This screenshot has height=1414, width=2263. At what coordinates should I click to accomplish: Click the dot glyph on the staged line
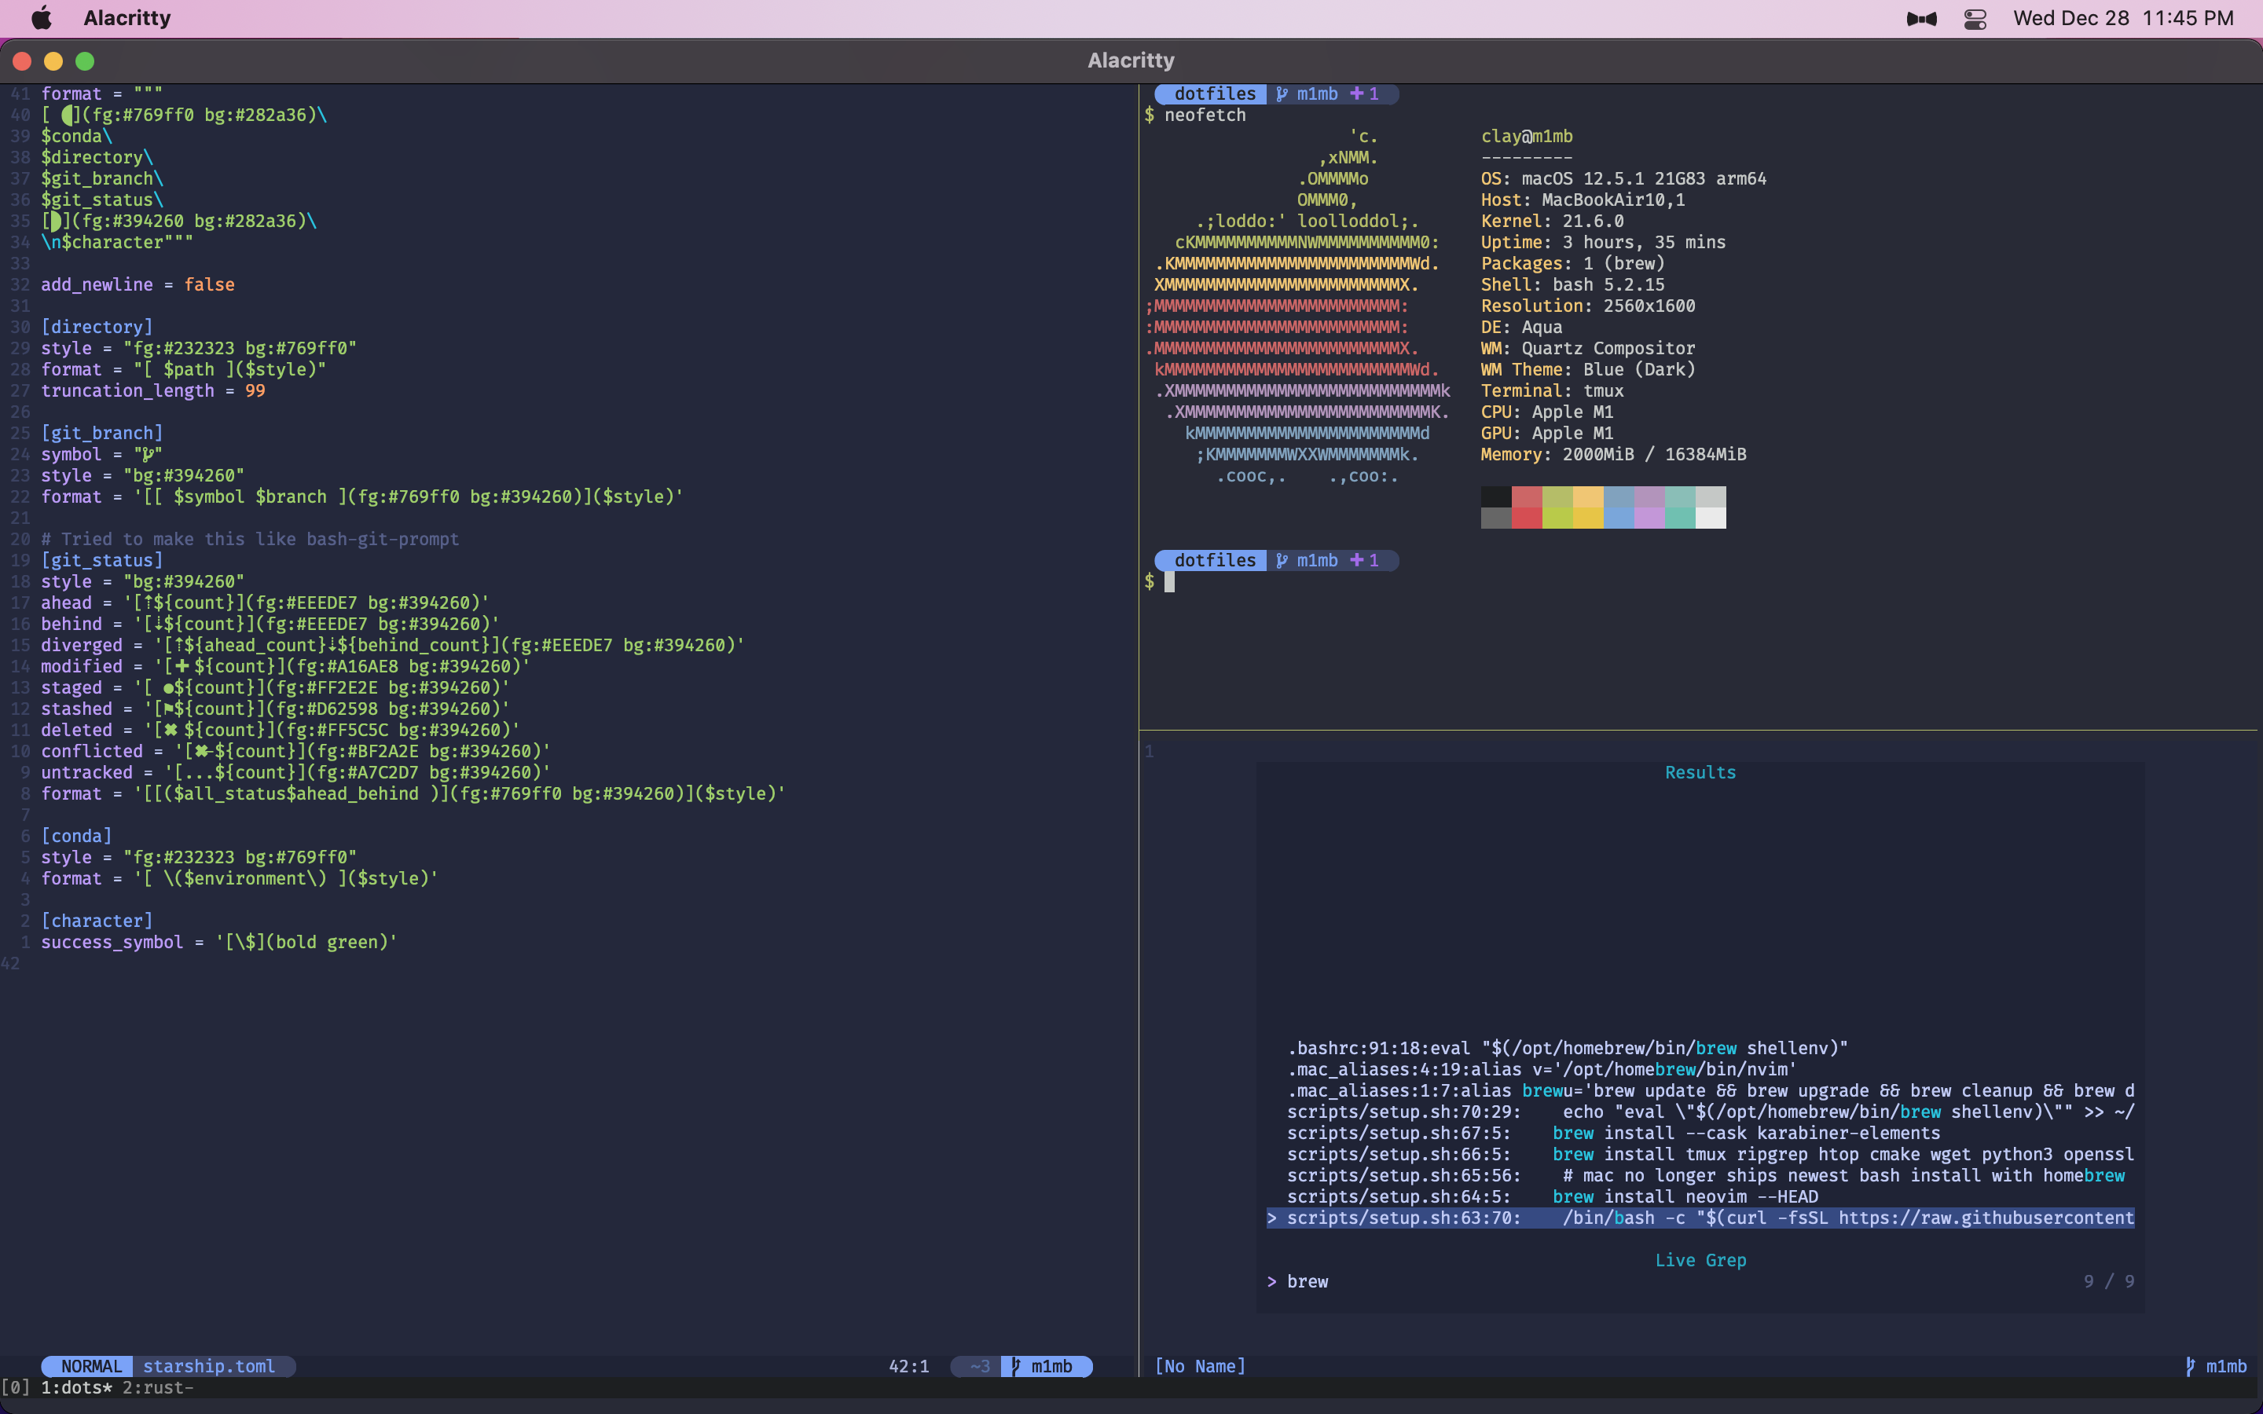(168, 688)
